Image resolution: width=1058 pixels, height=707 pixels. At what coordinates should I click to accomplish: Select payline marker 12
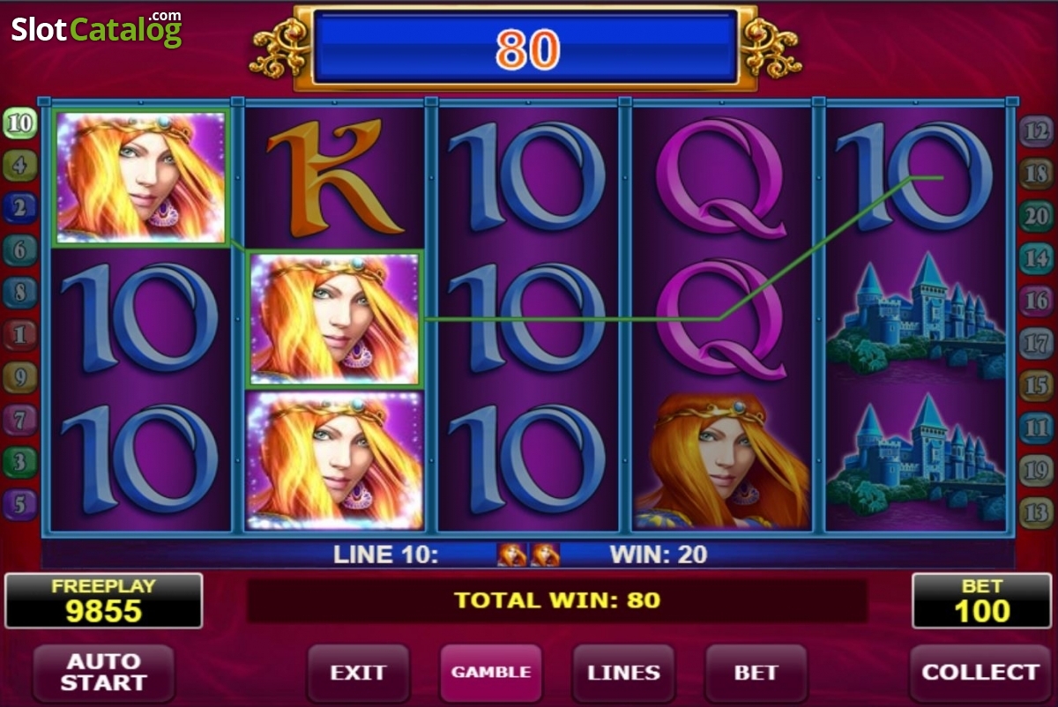pos(1036,131)
